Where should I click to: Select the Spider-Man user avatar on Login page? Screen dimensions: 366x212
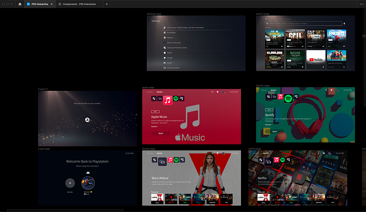pos(88,183)
